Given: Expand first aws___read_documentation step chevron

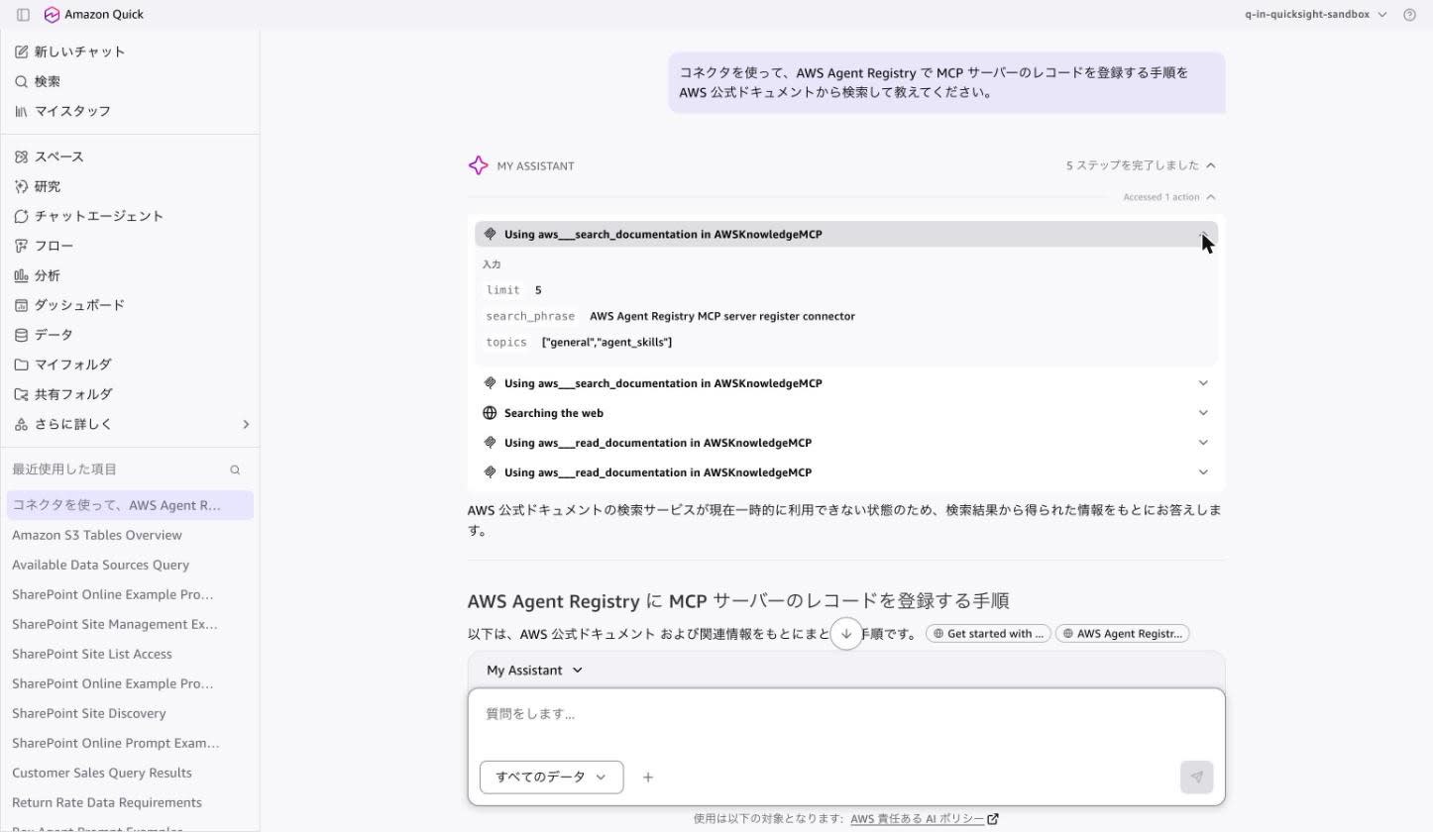Looking at the screenshot, I should (1203, 443).
